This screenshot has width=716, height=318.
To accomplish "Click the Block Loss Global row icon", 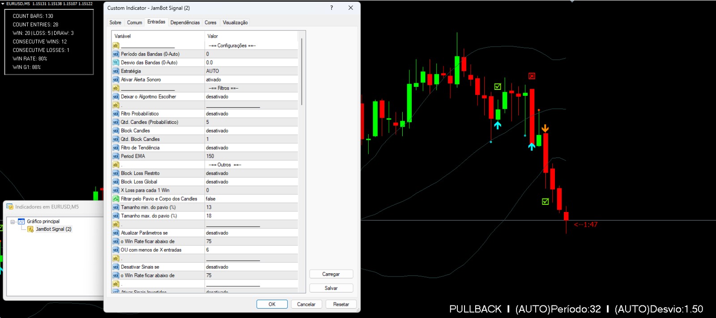I will click(x=115, y=182).
